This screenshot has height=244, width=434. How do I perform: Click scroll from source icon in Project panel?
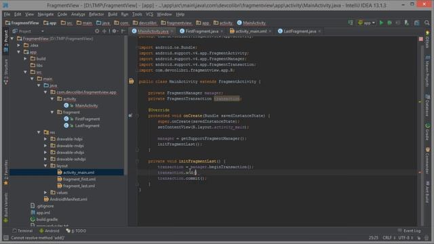click(97, 31)
